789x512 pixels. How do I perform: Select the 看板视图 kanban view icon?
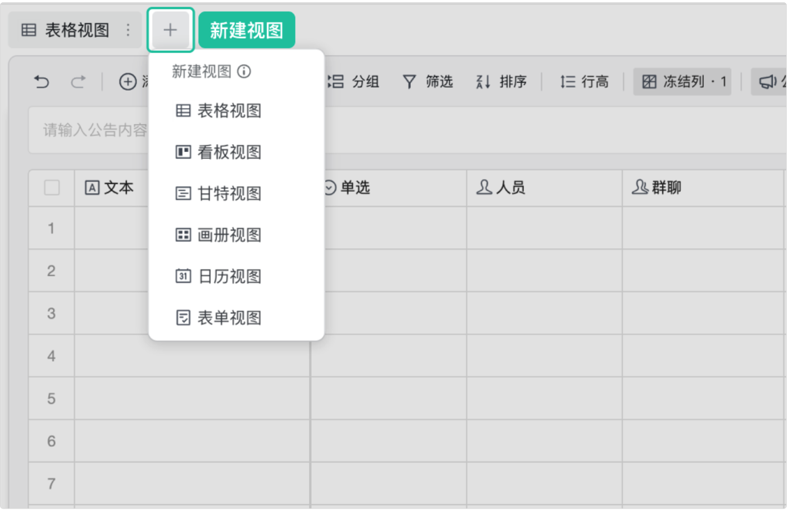(x=183, y=152)
